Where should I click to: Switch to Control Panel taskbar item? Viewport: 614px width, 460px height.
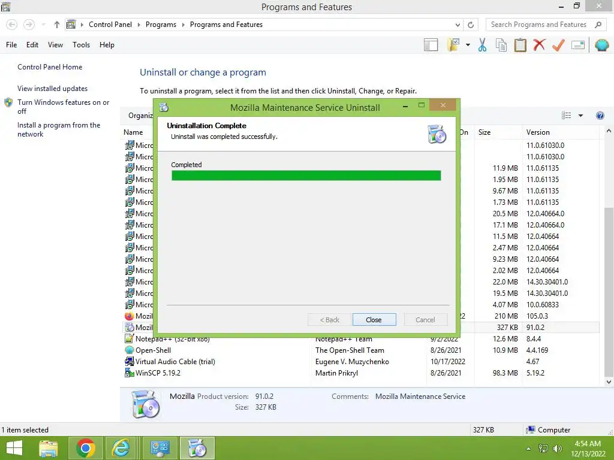tap(159, 448)
